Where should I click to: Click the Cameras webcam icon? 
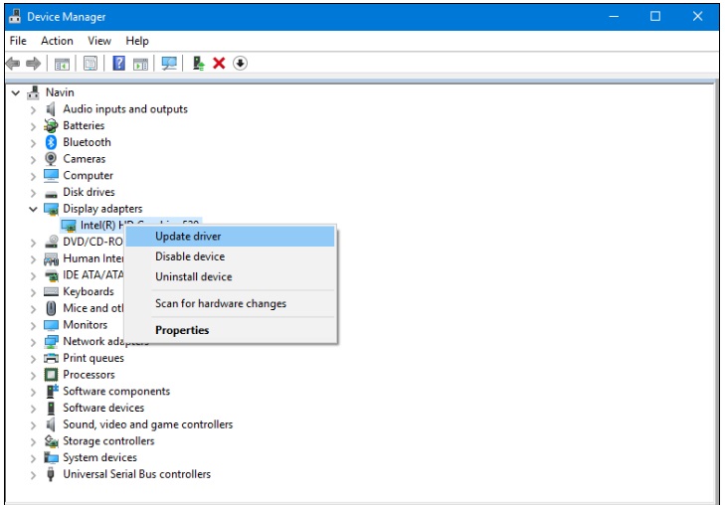(51, 159)
